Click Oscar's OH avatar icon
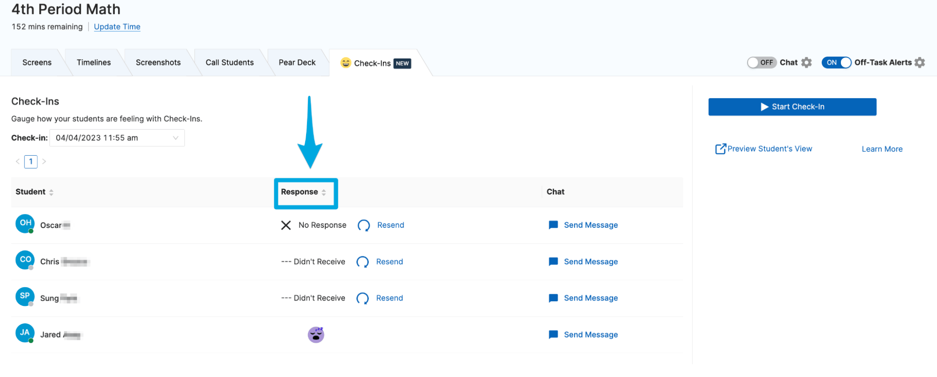This screenshot has width=937, height=377. (25, 224)
